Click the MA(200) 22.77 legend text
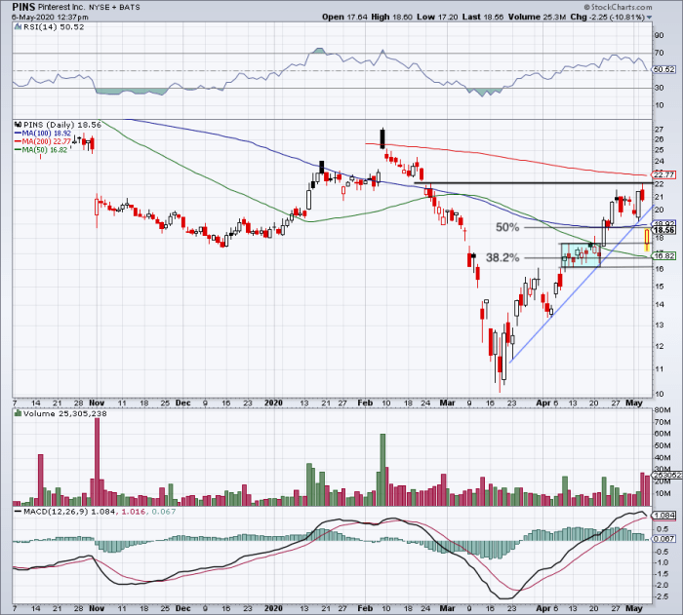This screenshot has width=683, height=615. tap(46, 141)
